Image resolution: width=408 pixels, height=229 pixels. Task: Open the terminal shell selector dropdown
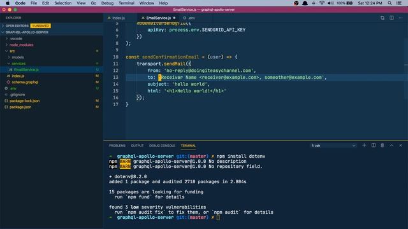point(333,146)
